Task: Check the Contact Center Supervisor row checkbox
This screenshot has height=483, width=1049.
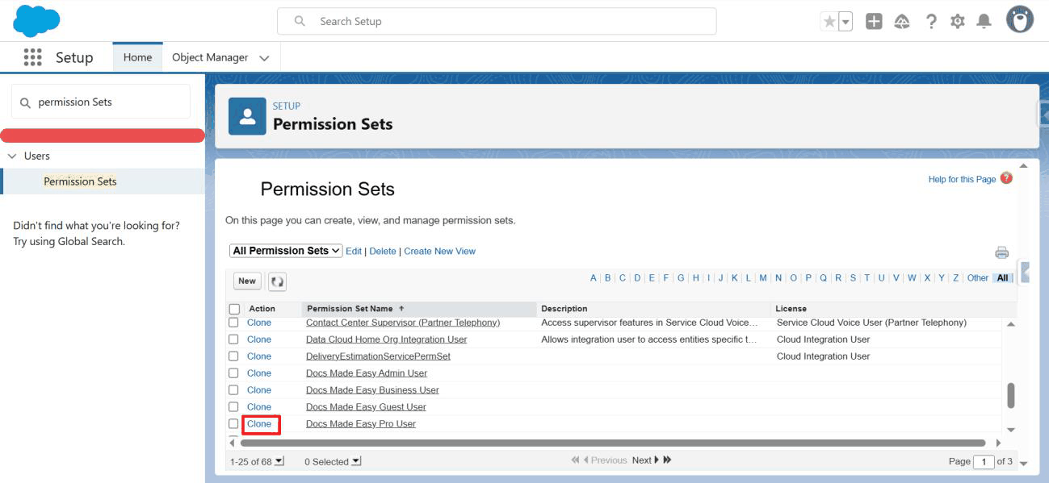Action: pos(233,323)
